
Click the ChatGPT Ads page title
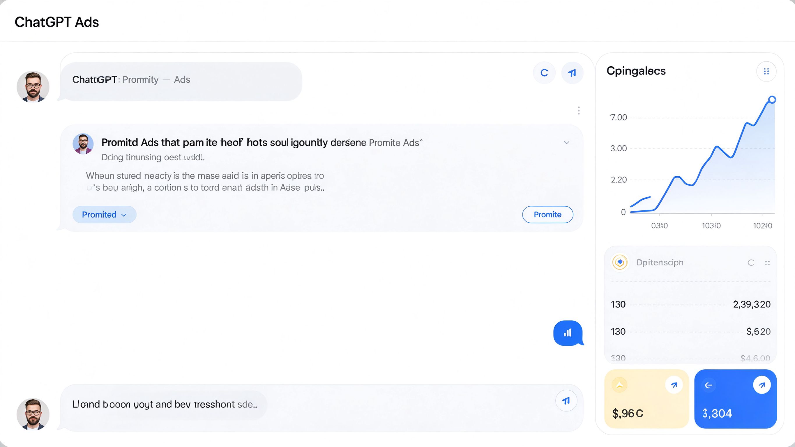[x=57, y=22]
